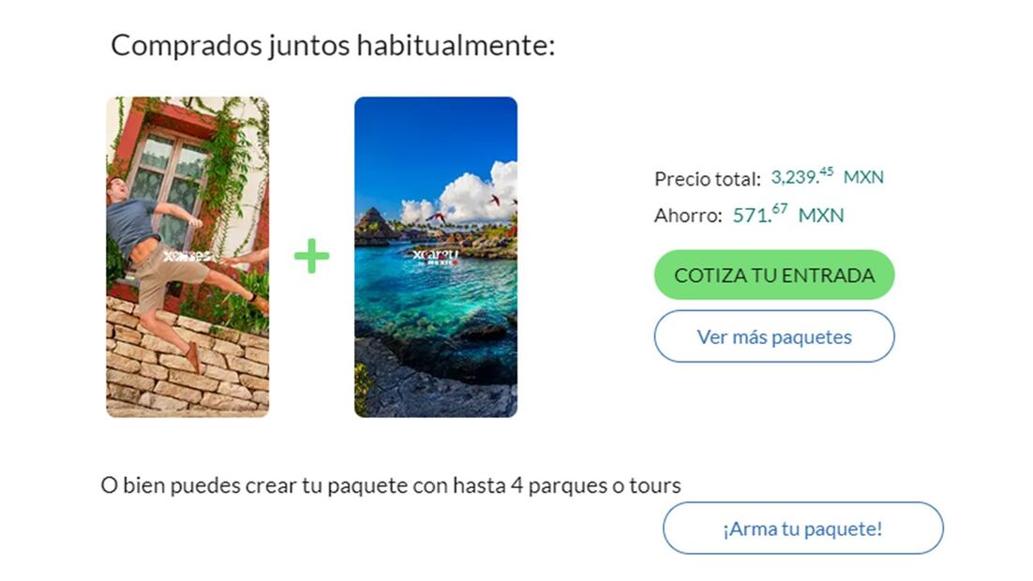This screenshot has width=1033, height=581.
Task: Open the Xenses park thumbnail image
Action: pyautogui.click(x=187, y=257)
